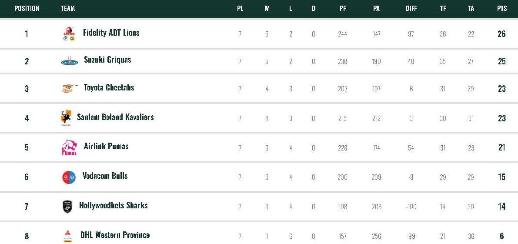This screenshot has width=518, height=244.
Task: Click the Toyota Cheetahs logo icon
Action: click(70, 89)
